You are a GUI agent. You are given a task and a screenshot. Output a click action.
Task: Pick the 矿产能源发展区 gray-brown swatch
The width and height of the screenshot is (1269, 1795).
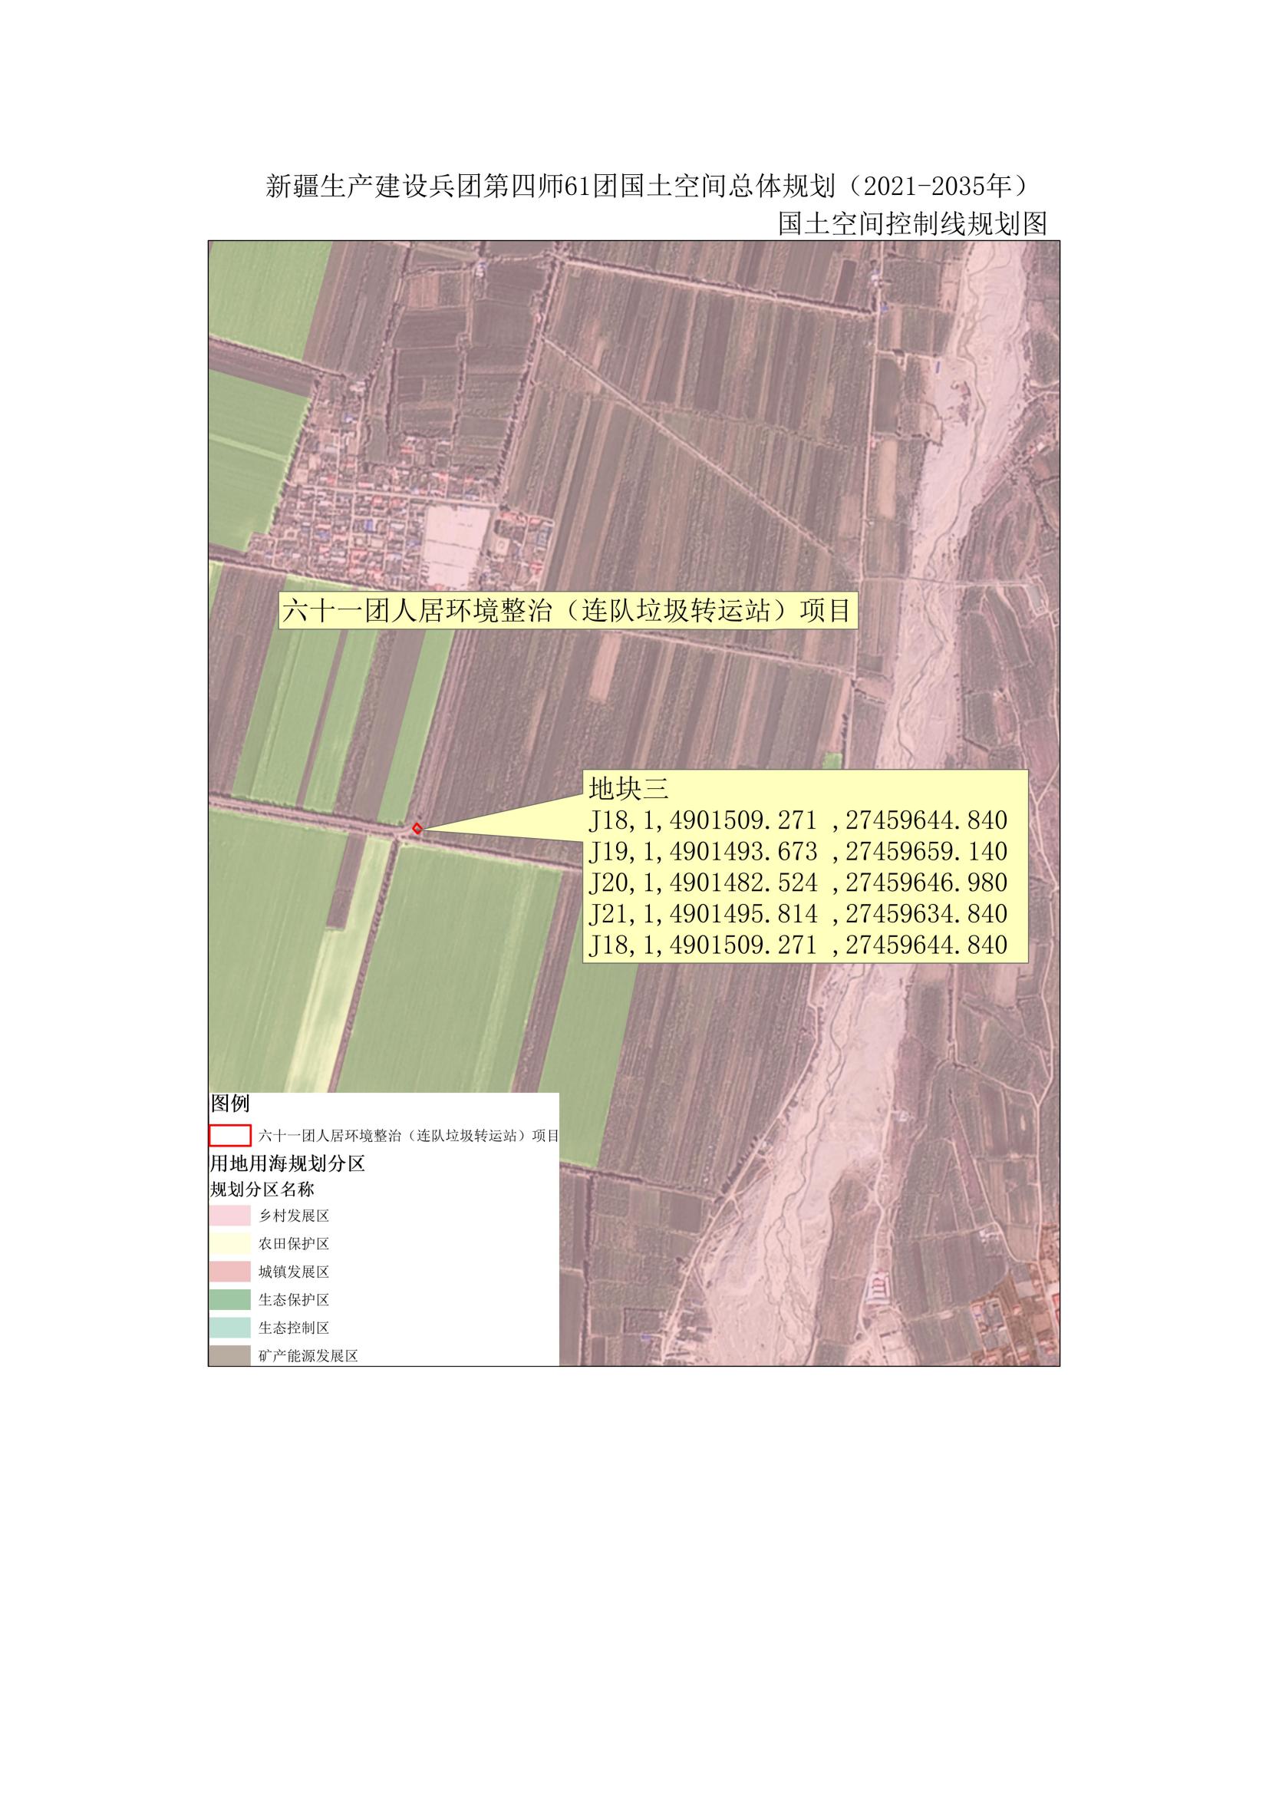(x=229, y=1354)
